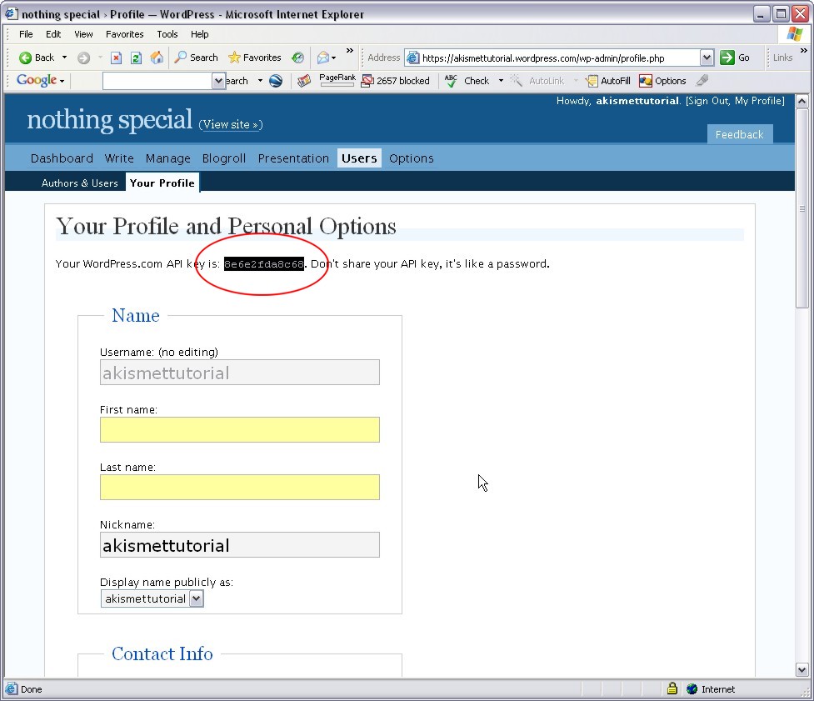
Task: Select the Users tab
Action: click(x=359, y=158)
